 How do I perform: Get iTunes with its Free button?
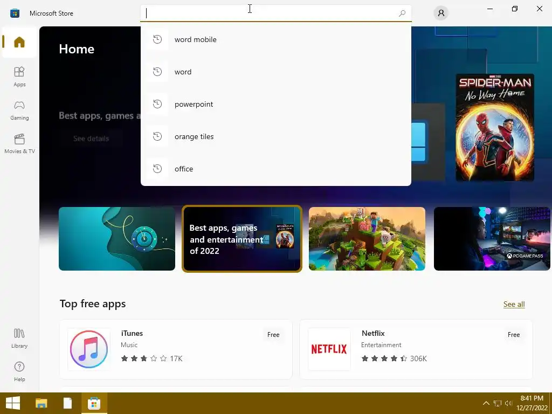tap(273, 335)
